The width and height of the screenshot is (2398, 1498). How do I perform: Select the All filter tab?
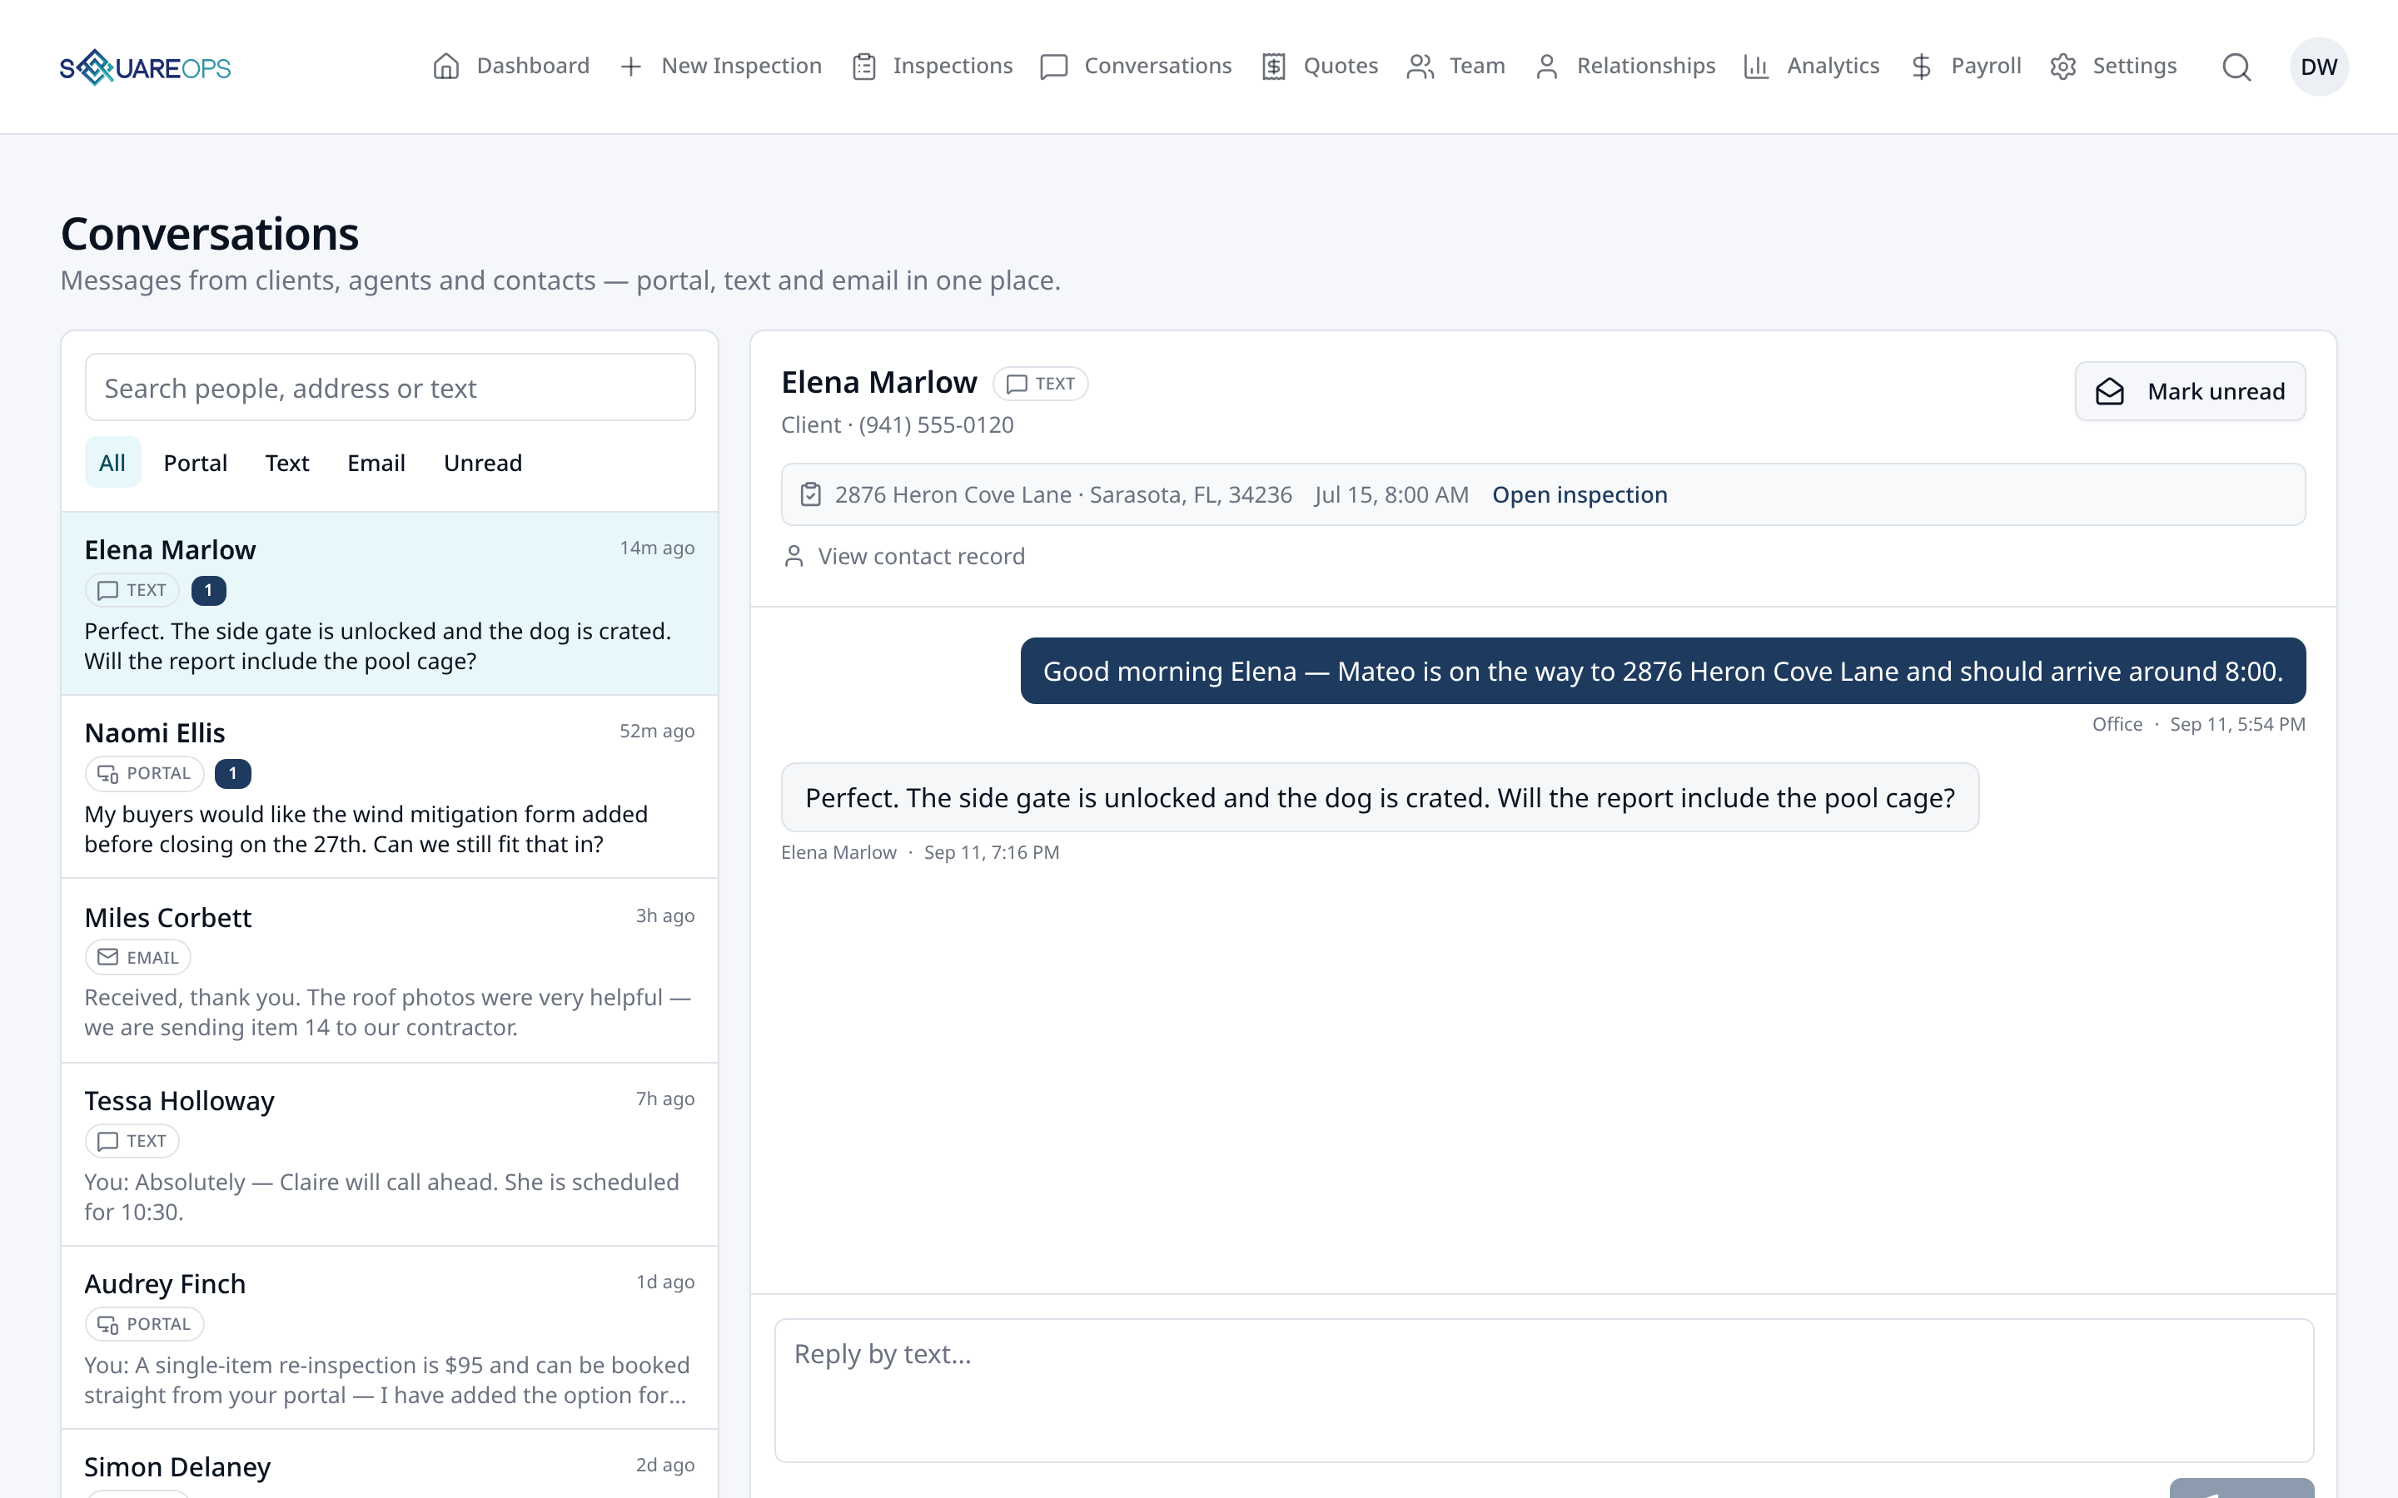pyautogui.click(x=112, y=463)
